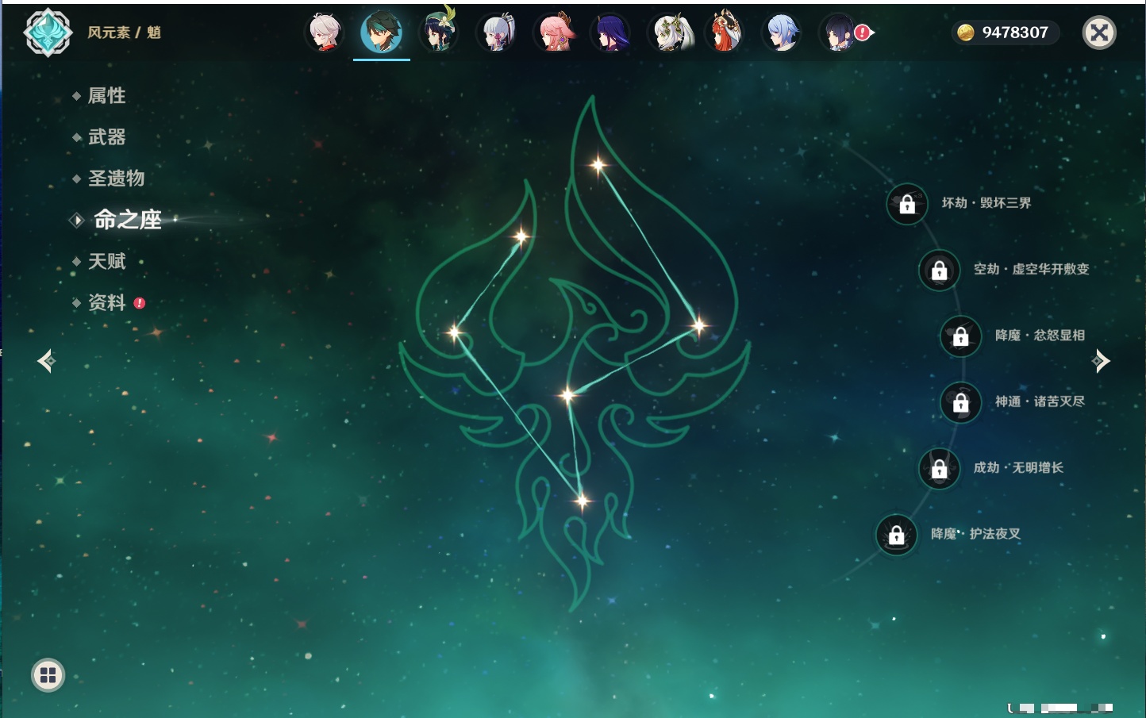This screenshot has height=718, width=1146.
Task: Click the 风元素 / 魈 title text
Action: pyautogui.click(x=124, y=33)
